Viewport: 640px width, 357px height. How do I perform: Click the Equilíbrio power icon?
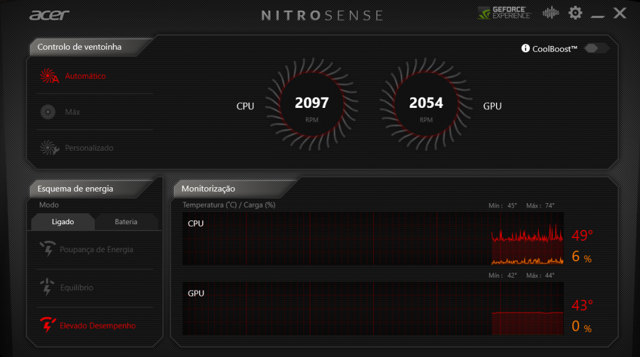tap(47, 287)
